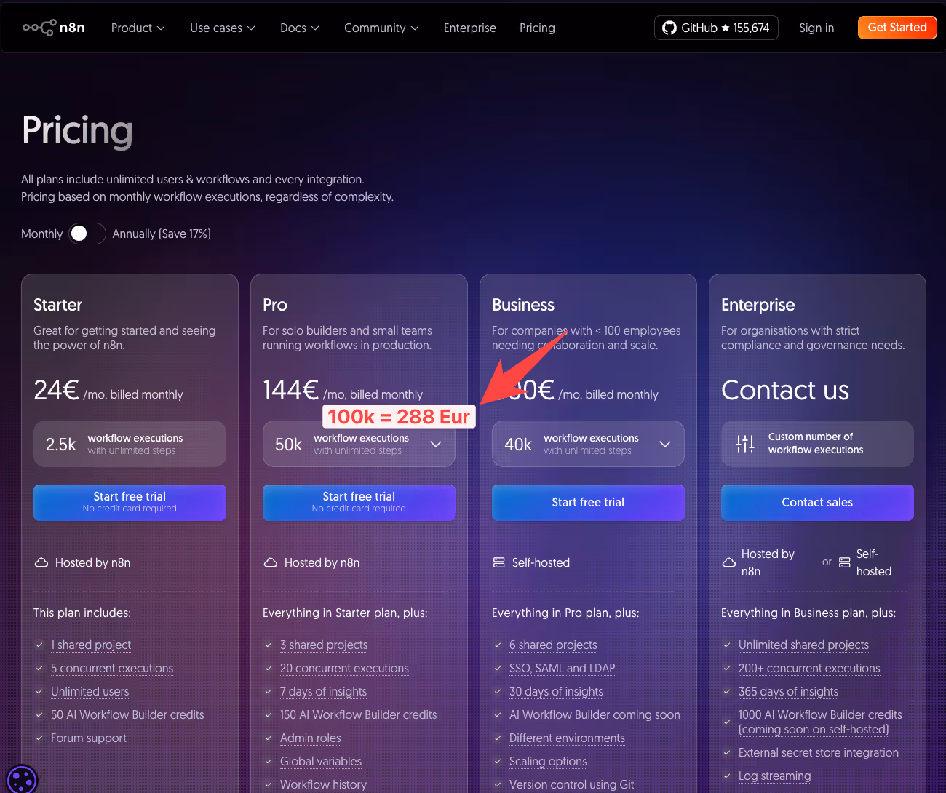The width and height of the screenshot is (946, 793).
Task: Click the cloud icon beside Pro's Hosted by n8n
Action: coord(271,562)
